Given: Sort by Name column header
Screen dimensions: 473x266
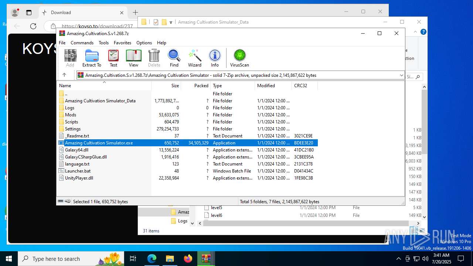Looking at the screenshot, I should [104, 86].
